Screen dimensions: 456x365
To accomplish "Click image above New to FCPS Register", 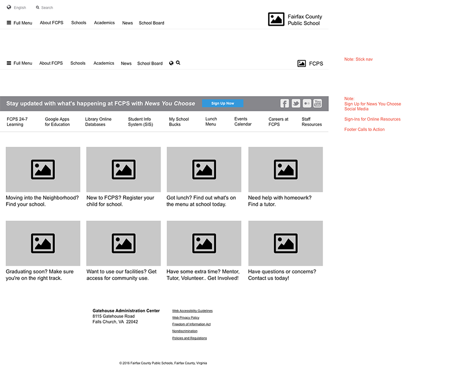I will click(x=124, y=170).
